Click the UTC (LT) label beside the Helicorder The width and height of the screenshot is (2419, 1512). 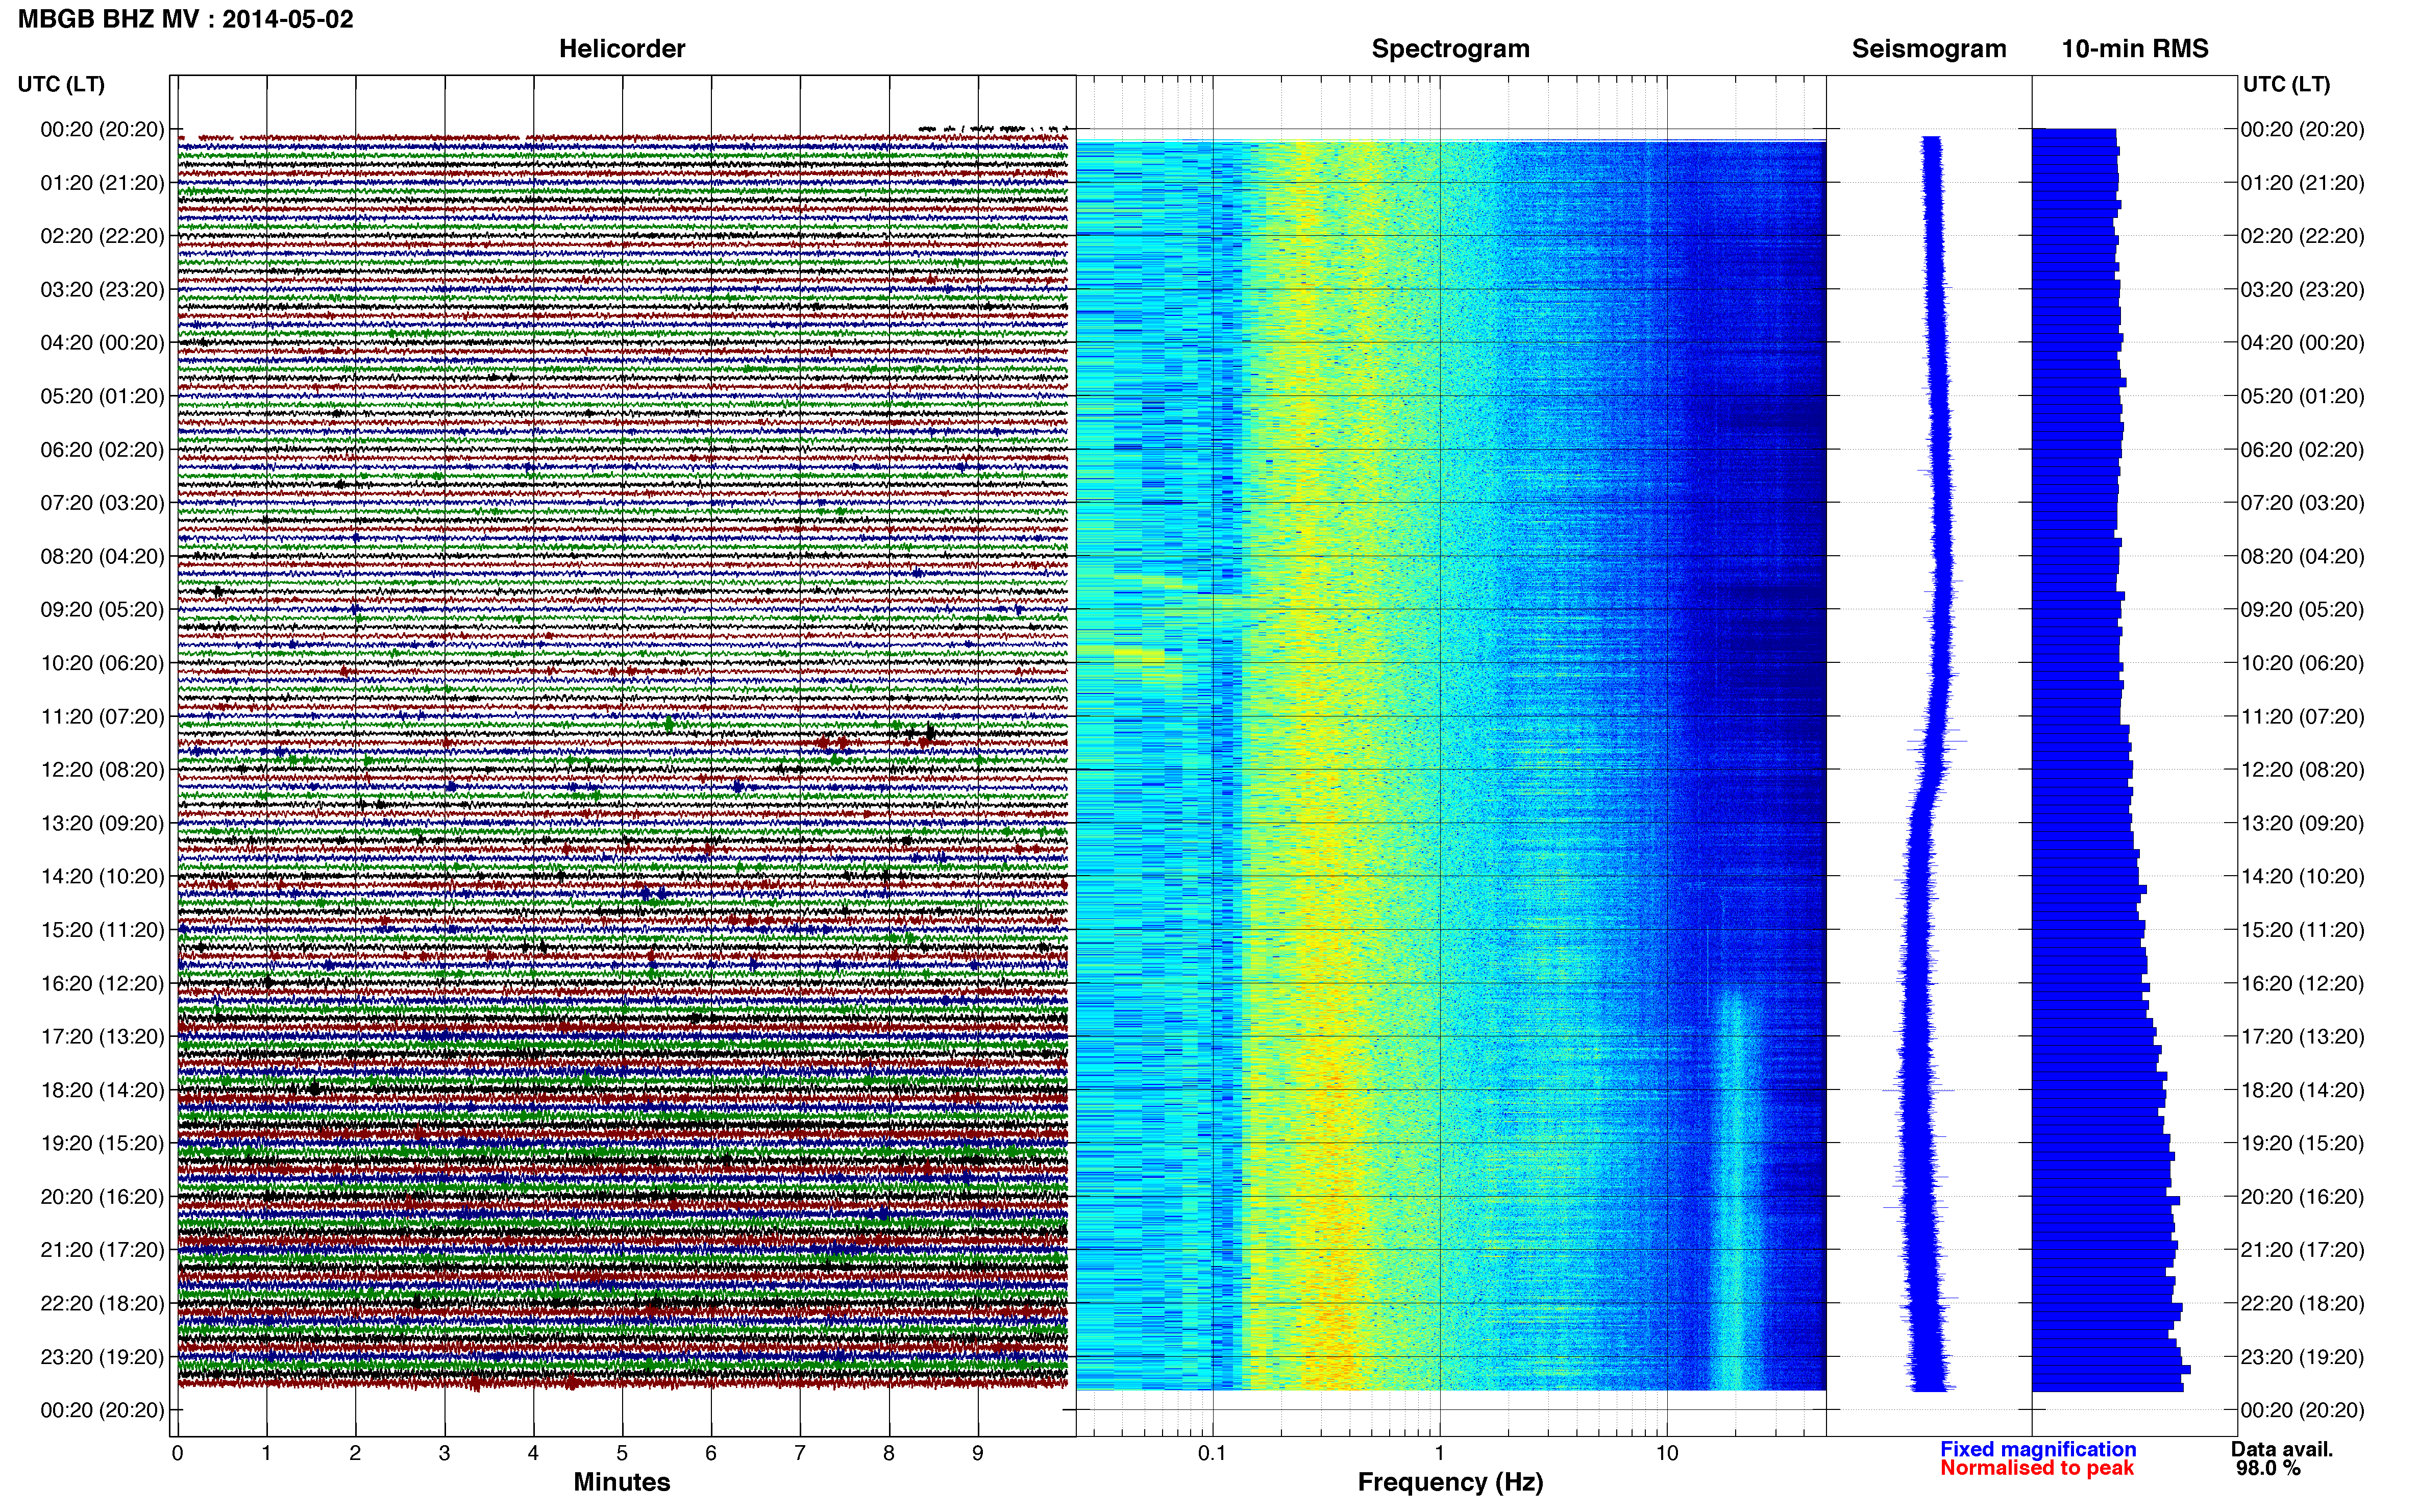click(61, 84)
